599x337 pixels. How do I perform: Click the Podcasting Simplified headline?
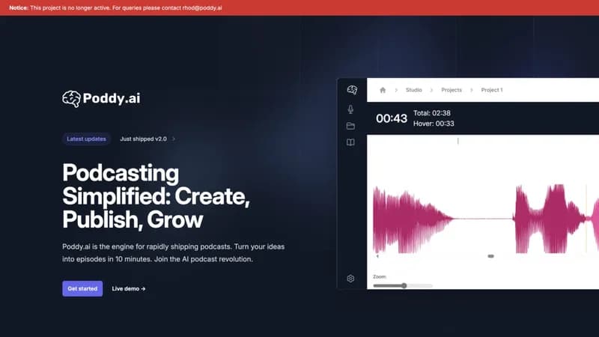coord(156,196)
